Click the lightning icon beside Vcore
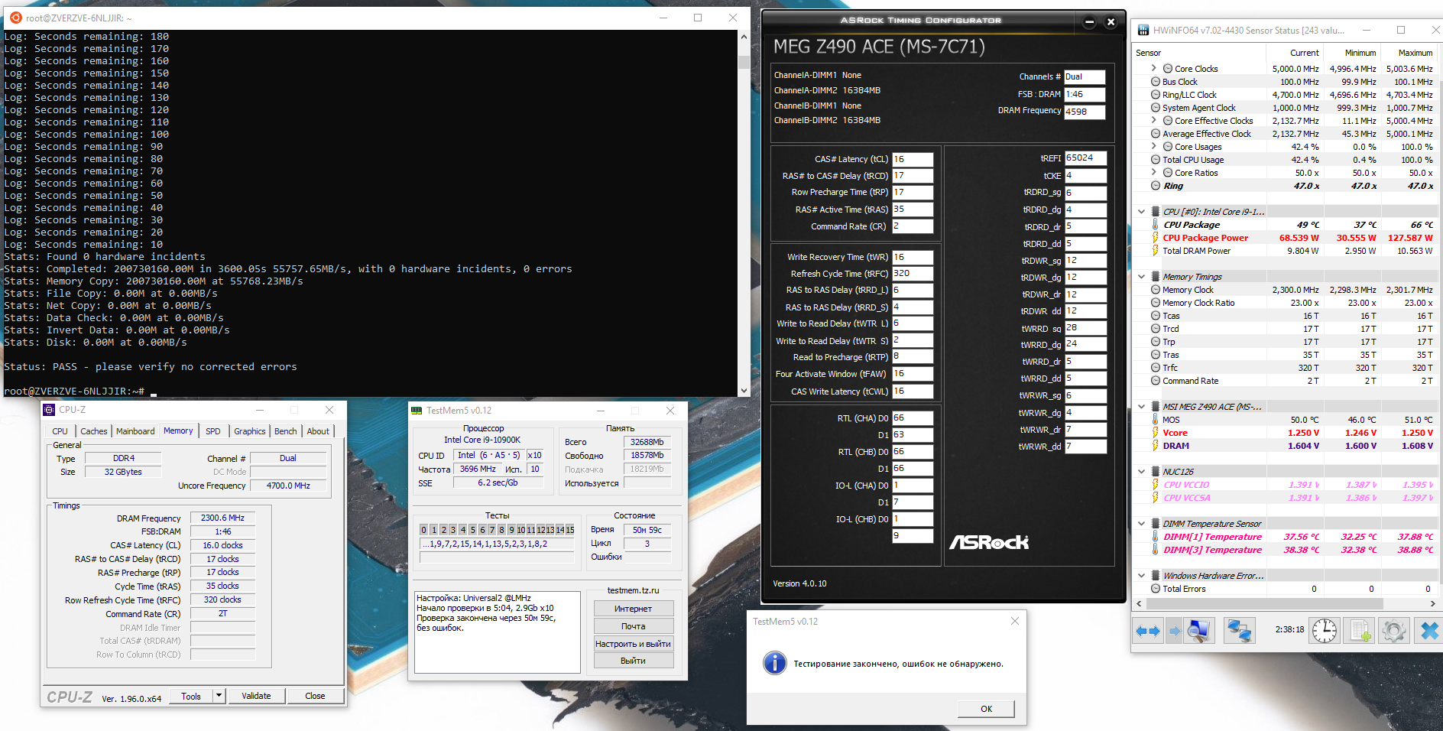The height and width of the screenshot is (731, 1443). pos(1156,433)
